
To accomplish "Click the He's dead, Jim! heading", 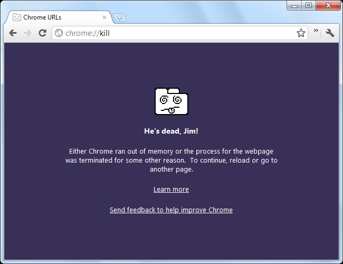I will click(171, 131).
